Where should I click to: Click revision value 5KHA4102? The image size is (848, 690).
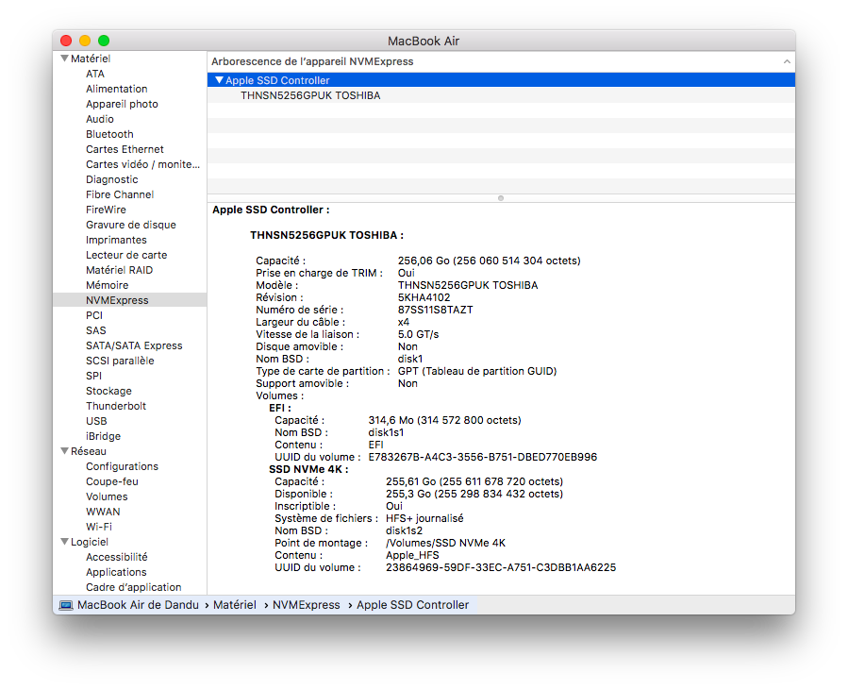(424, 297)
